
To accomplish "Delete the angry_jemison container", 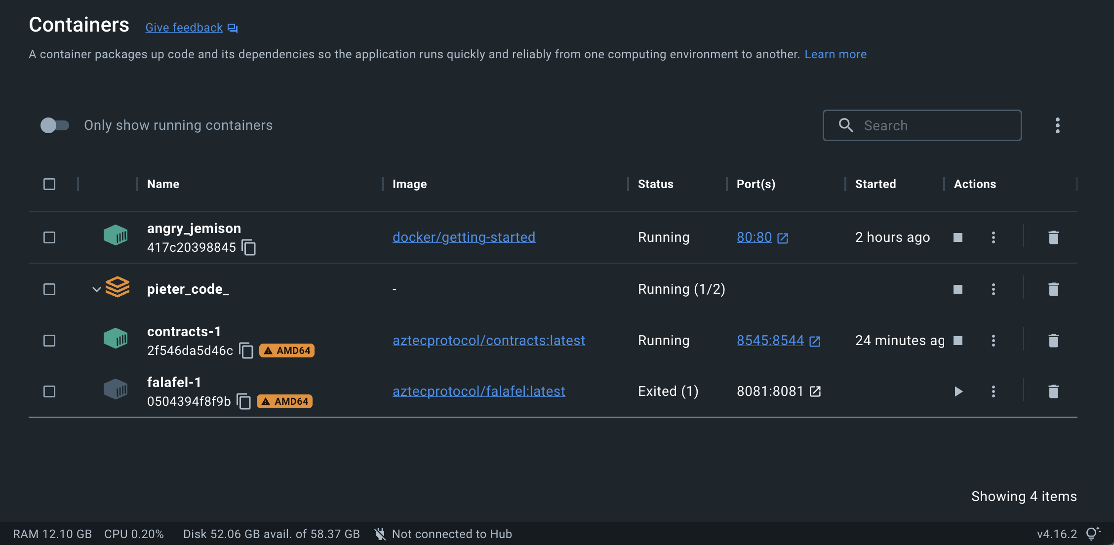I will pos(1053,237).
